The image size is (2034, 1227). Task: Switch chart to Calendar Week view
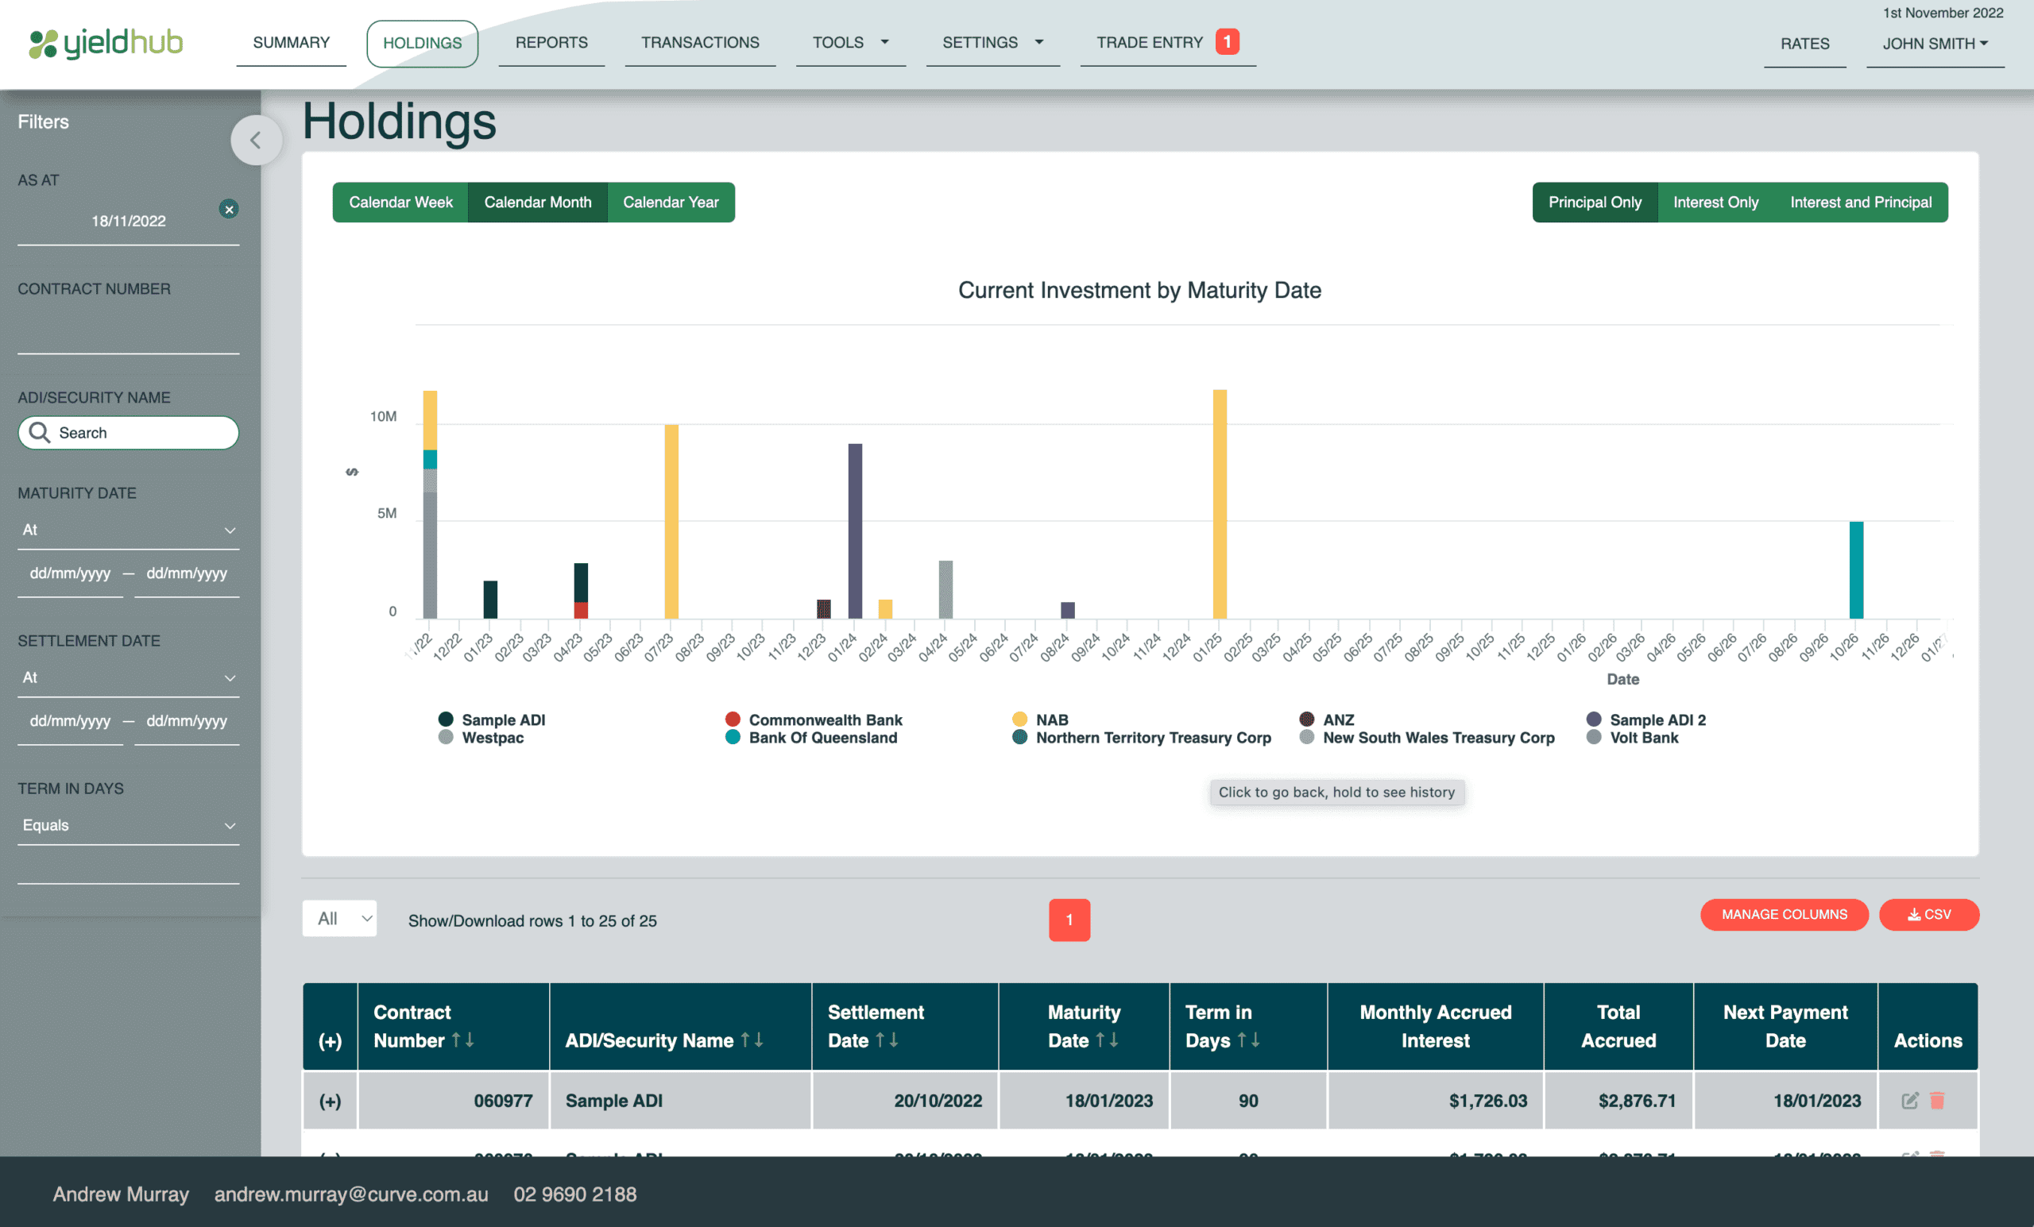(400, 203)
